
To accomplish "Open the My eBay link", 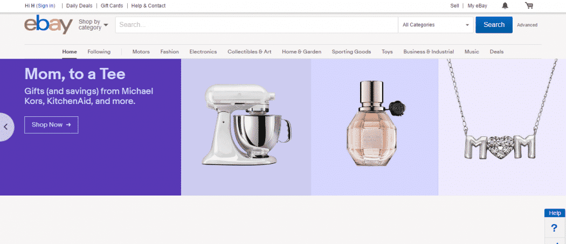I will pos(477,6).
